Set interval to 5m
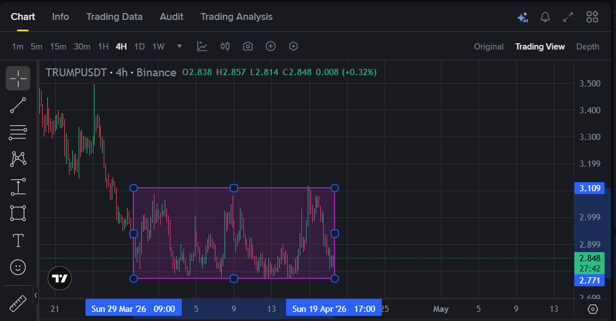This screenshot has width=616, height=321. [x=36, y=47]
